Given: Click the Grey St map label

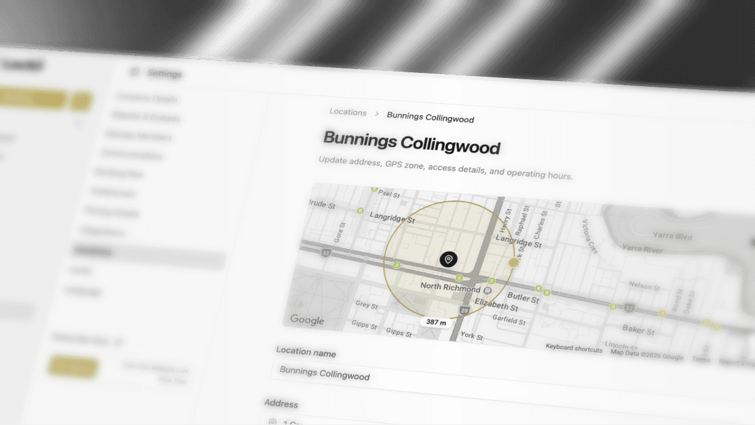Looking at the screenshot, I should pos(366,305).
